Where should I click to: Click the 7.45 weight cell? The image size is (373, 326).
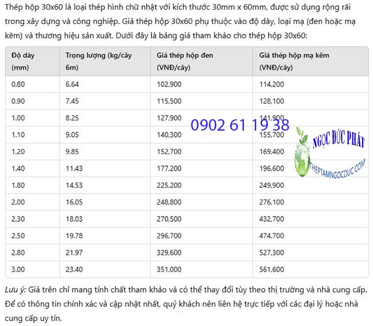(x=72, y=101)
